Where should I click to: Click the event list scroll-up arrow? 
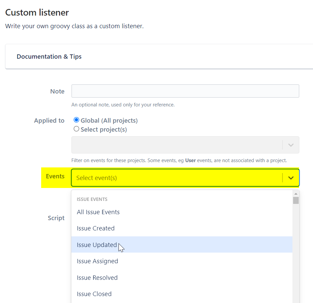296,194
